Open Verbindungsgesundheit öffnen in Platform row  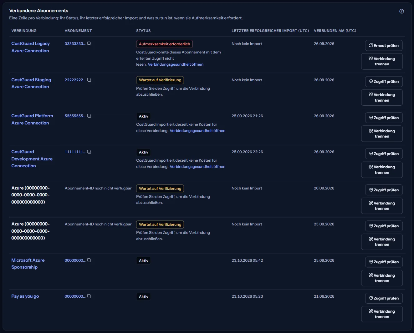tap(197, 131)
